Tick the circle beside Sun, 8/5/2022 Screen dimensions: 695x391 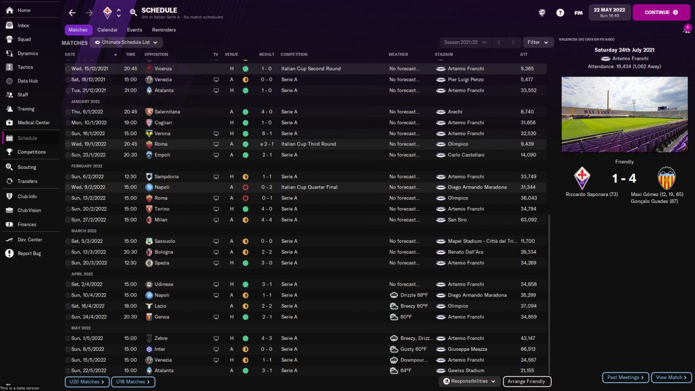pos(68,349)
